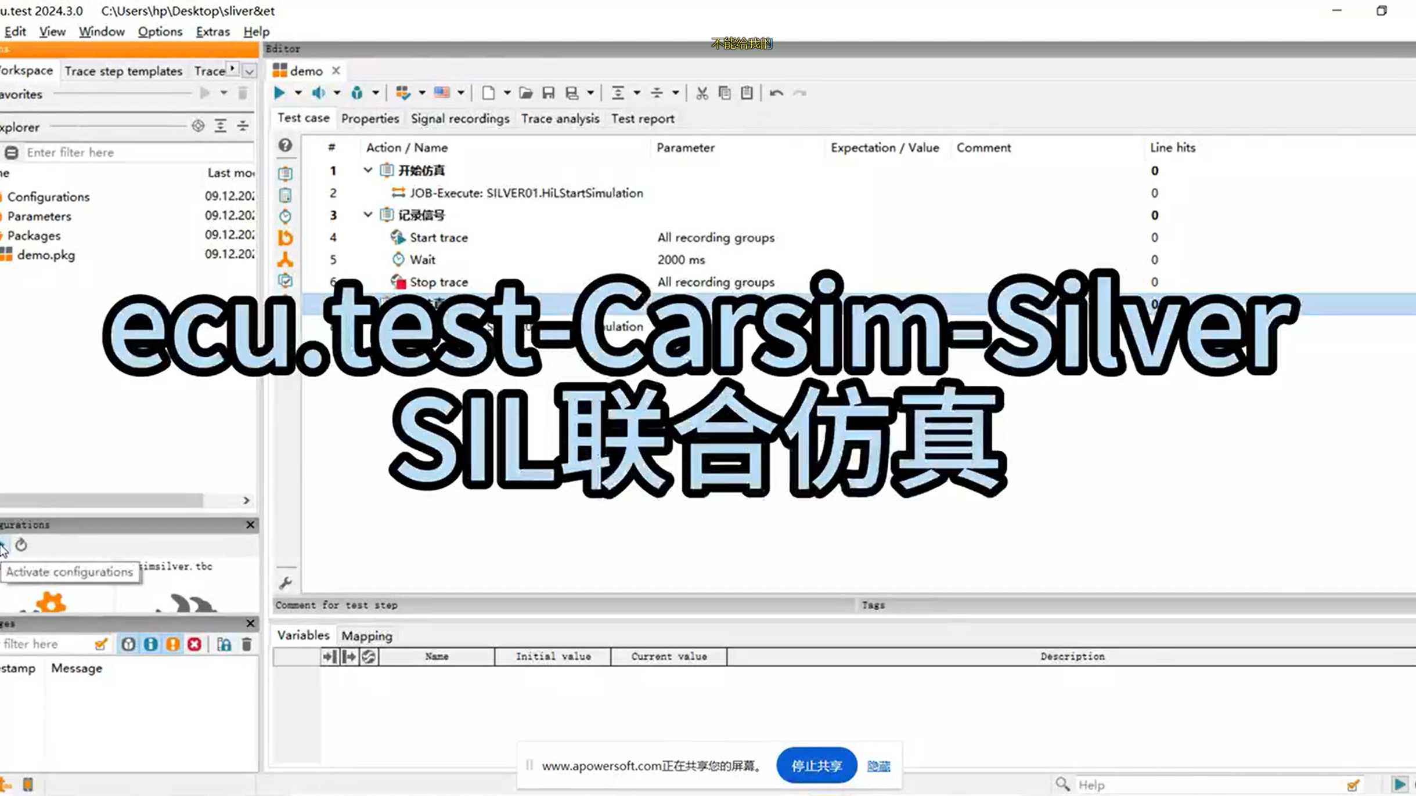
Task: Clear messages with the trash icon
Action: click(x=247, y=644)
